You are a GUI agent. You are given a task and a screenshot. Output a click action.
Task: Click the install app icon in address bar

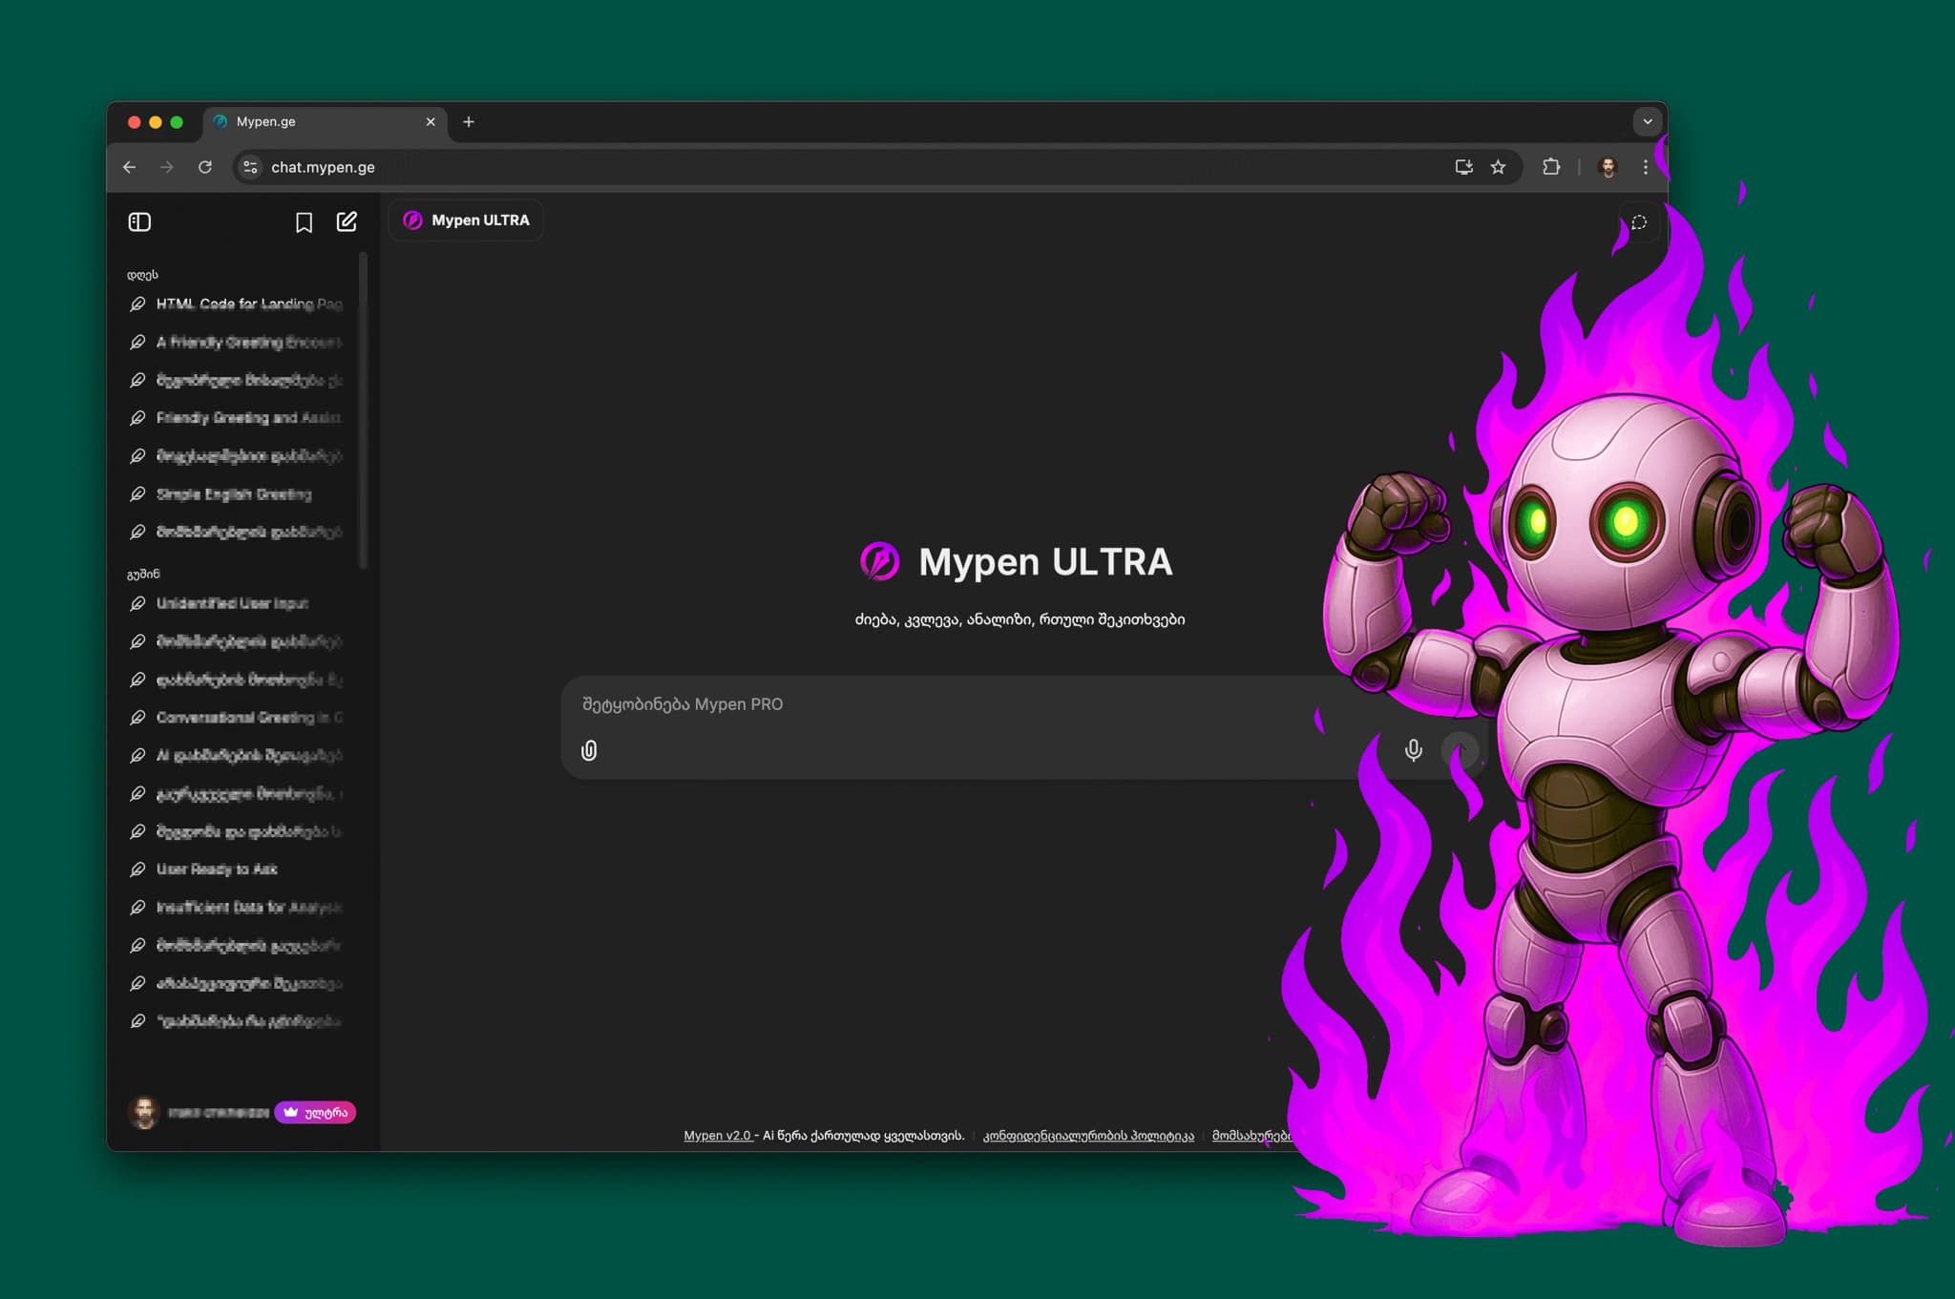click(1463, 167)
